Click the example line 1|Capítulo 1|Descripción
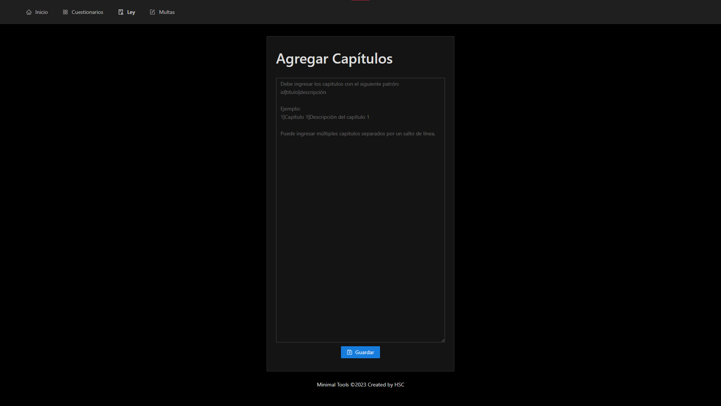The width and height of the screenshot is (721, 406). tap(324, 117)
